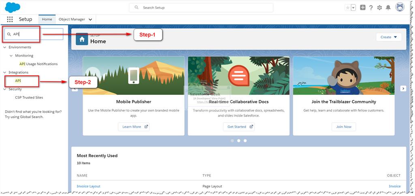Switch to the Home tab
The width and height of the screenshot is (415, 196).
click(47, 19)
